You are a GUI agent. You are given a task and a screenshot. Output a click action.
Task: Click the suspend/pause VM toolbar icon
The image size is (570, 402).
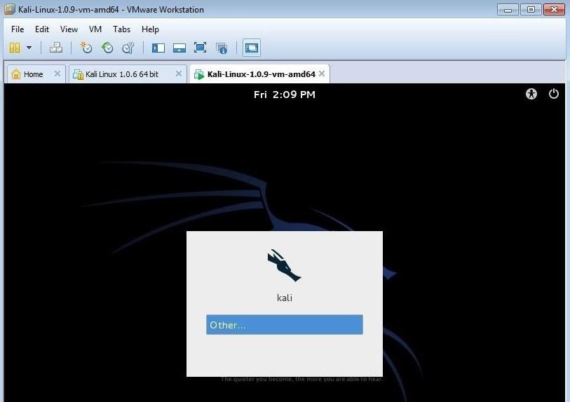[x=15, y=48]
